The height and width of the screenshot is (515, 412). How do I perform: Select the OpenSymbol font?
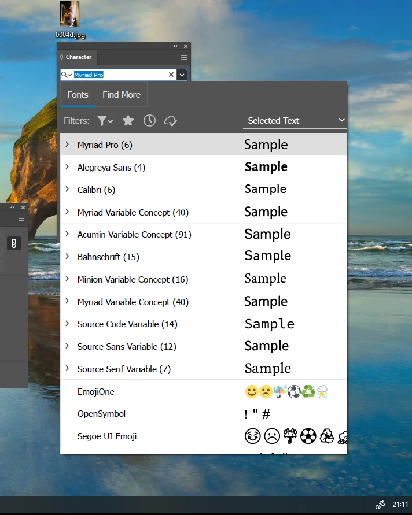click(x=101, y=414)
